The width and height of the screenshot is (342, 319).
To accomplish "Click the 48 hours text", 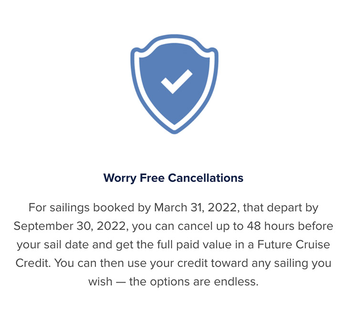I will coord(270,226).
